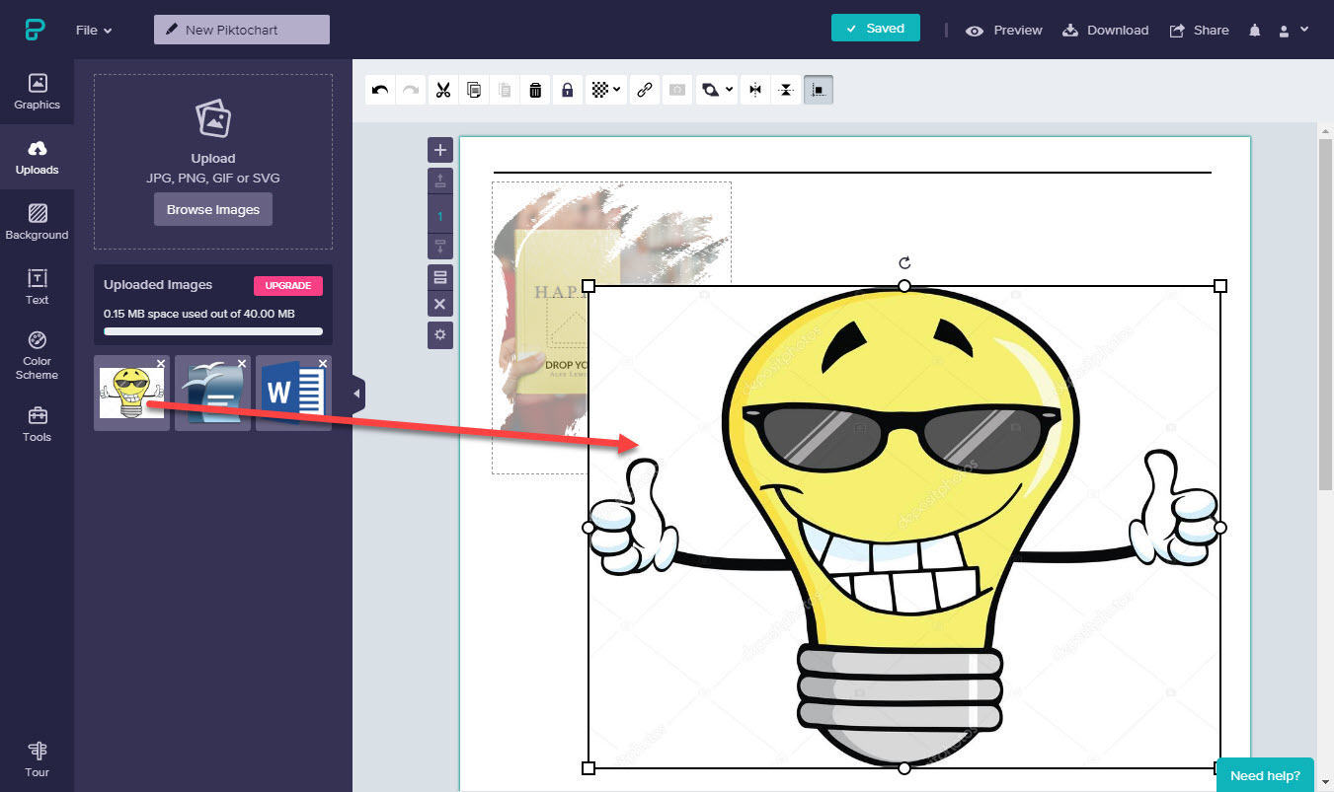Click the grayed-out camera photo icon
Screen dimensions: 1334x792
[676, 90]
